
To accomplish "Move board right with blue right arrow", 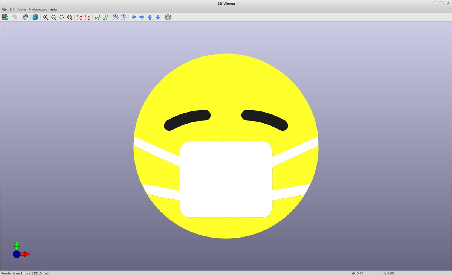I will click(142, 17).
